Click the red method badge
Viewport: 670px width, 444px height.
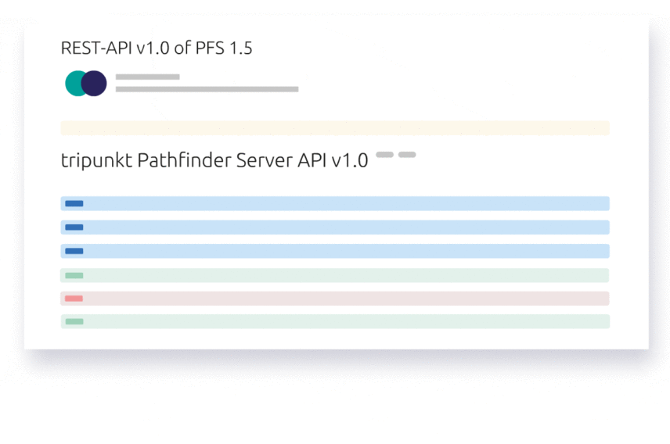74,299
